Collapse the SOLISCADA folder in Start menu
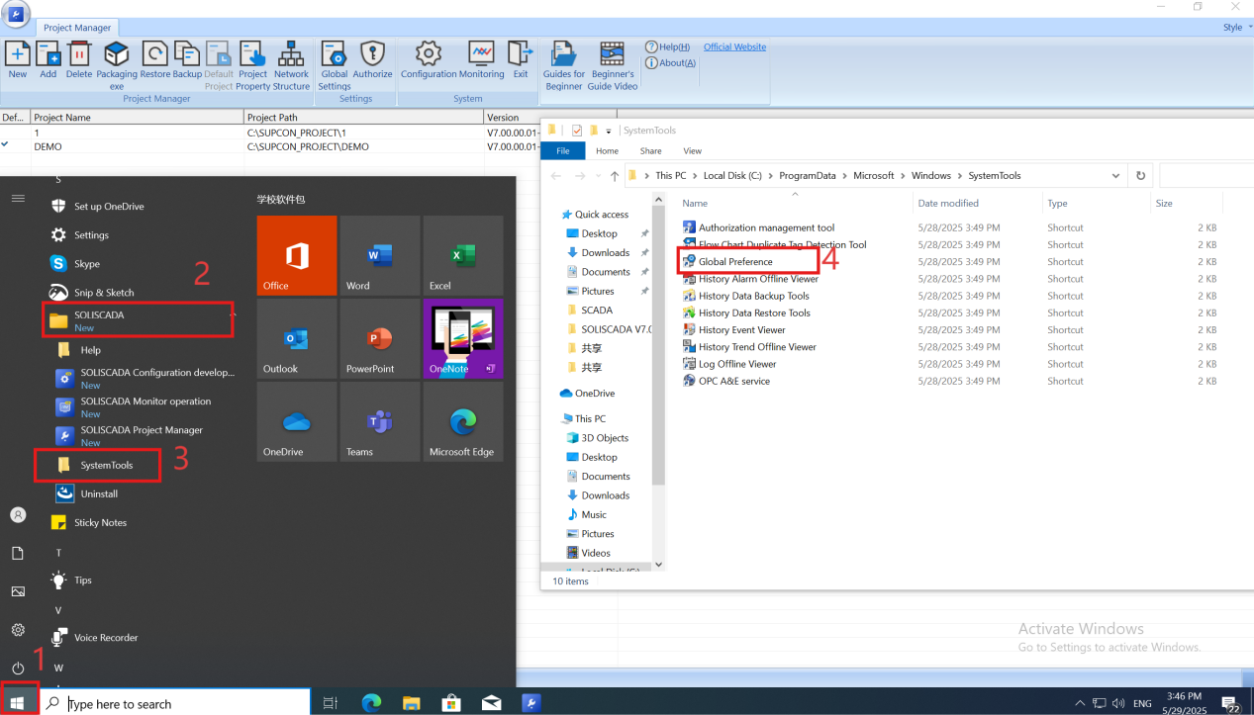Image resolution: width=1254 pixels, height=715 pixels. 139,319
